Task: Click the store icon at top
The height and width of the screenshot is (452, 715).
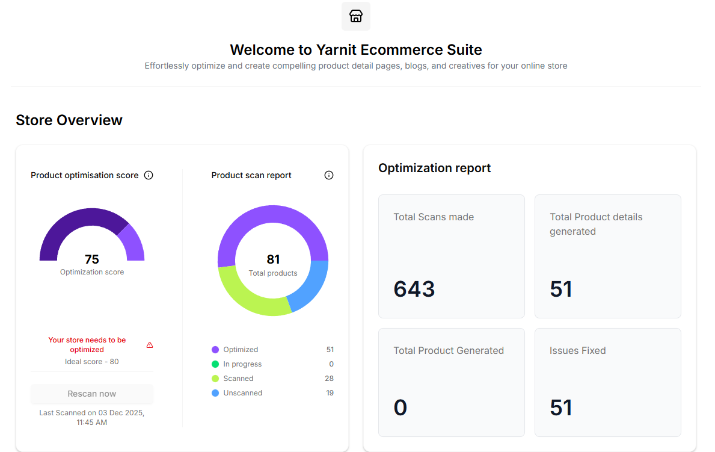Action: coord(355,16)
